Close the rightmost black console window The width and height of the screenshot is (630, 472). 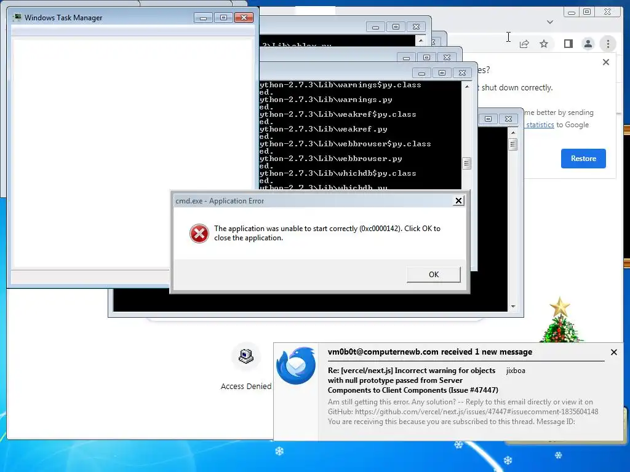point(508,119)
